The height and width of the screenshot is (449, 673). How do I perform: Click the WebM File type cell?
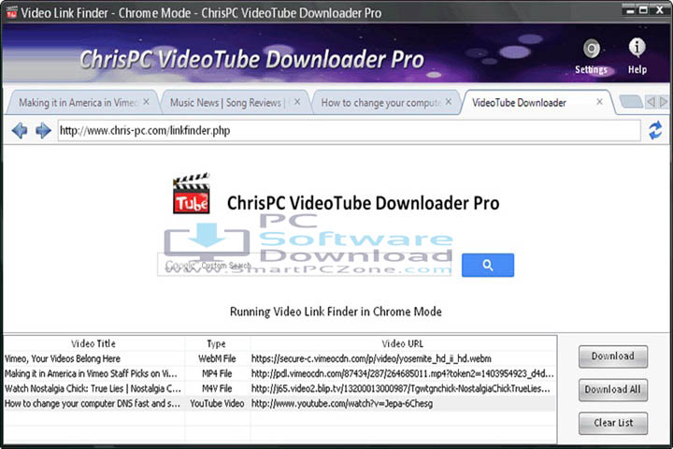tap(217, 359)
